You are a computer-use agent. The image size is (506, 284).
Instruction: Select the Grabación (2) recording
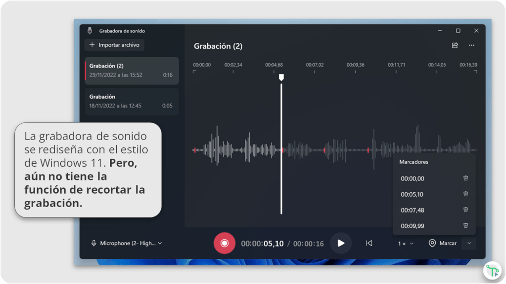[131, 71]
